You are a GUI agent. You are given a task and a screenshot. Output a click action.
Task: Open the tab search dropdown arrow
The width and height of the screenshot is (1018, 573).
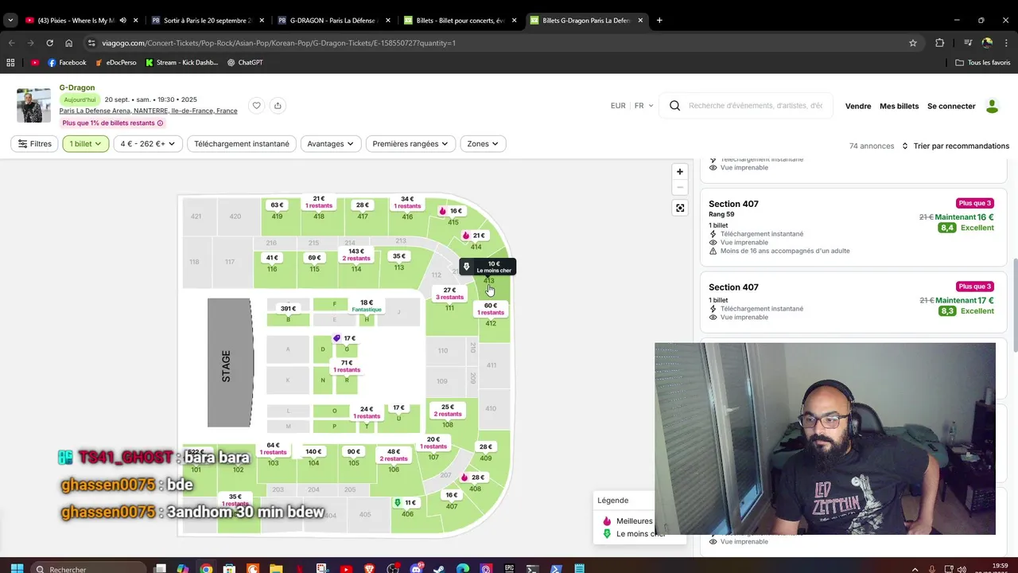click(x=10, y=20)
